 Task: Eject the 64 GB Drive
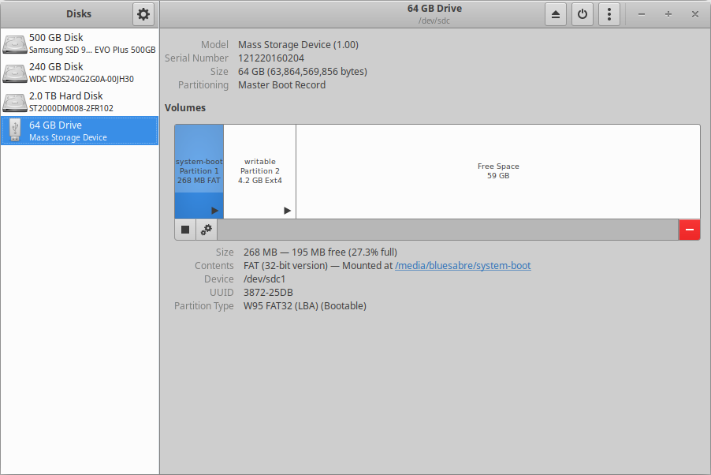pyautogui.click(x=556, y=13)
